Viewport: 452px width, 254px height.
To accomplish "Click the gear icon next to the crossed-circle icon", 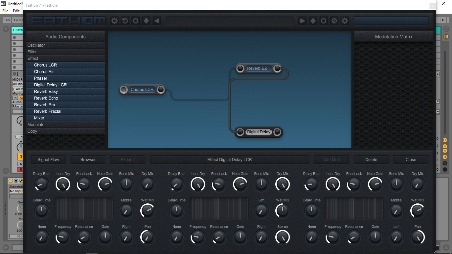I will [345, 21].
